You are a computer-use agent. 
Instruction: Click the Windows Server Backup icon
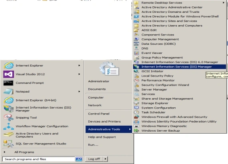point(137,130)
